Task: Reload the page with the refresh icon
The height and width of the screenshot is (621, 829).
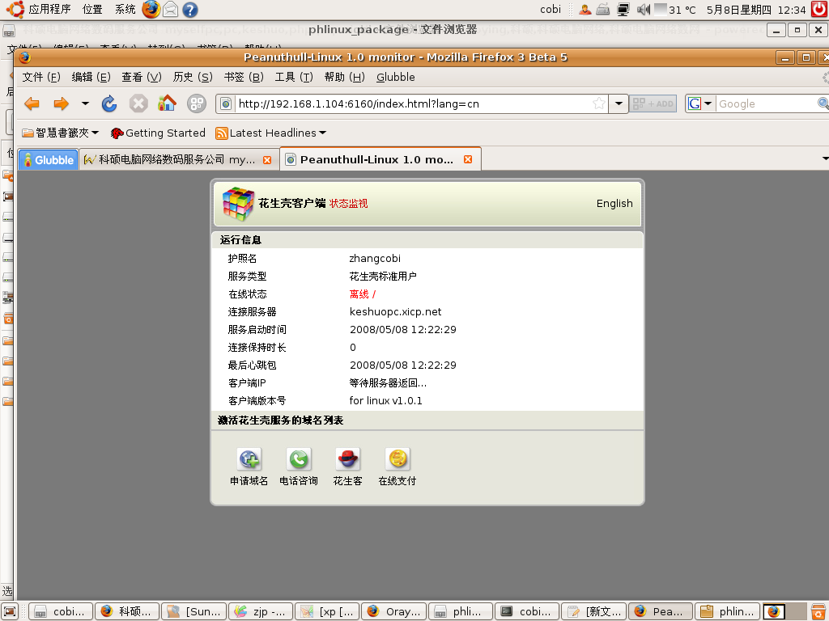Action: (x=109, y=103)
